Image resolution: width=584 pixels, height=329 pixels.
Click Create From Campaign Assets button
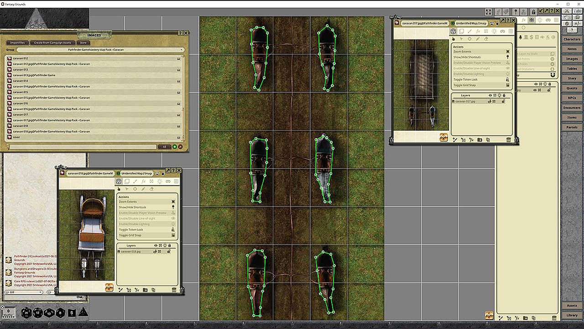click(52, 42)
